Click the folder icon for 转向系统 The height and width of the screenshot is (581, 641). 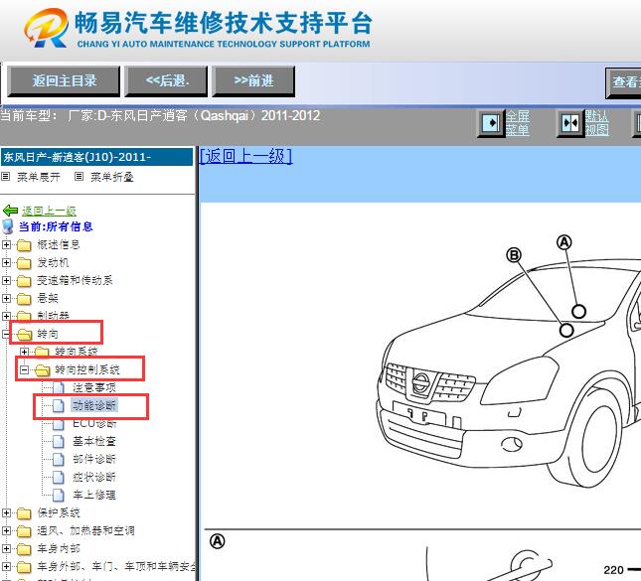[42, 352]
